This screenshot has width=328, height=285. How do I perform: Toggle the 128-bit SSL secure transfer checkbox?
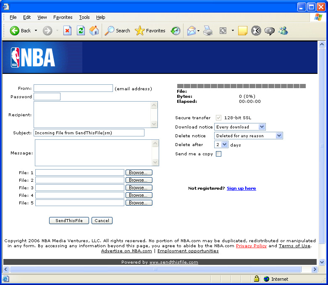click(218, 118)
